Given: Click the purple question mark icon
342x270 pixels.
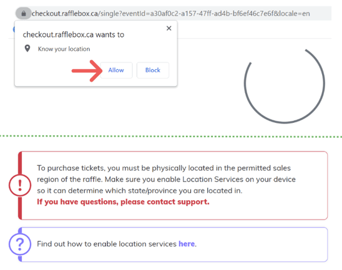Looking at the screenshot, I should click(20, 244).
